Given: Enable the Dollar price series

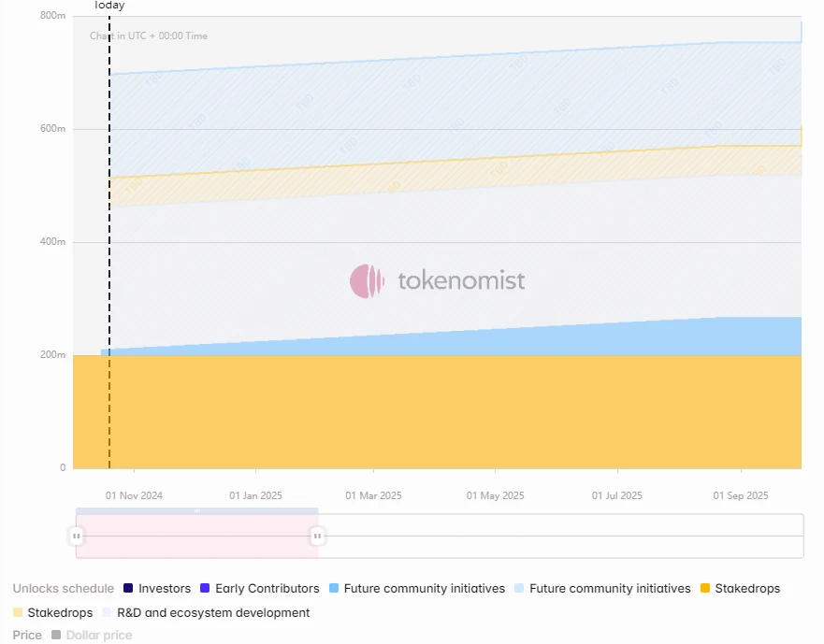Looking at the screenshot, I should click(98, 636).
